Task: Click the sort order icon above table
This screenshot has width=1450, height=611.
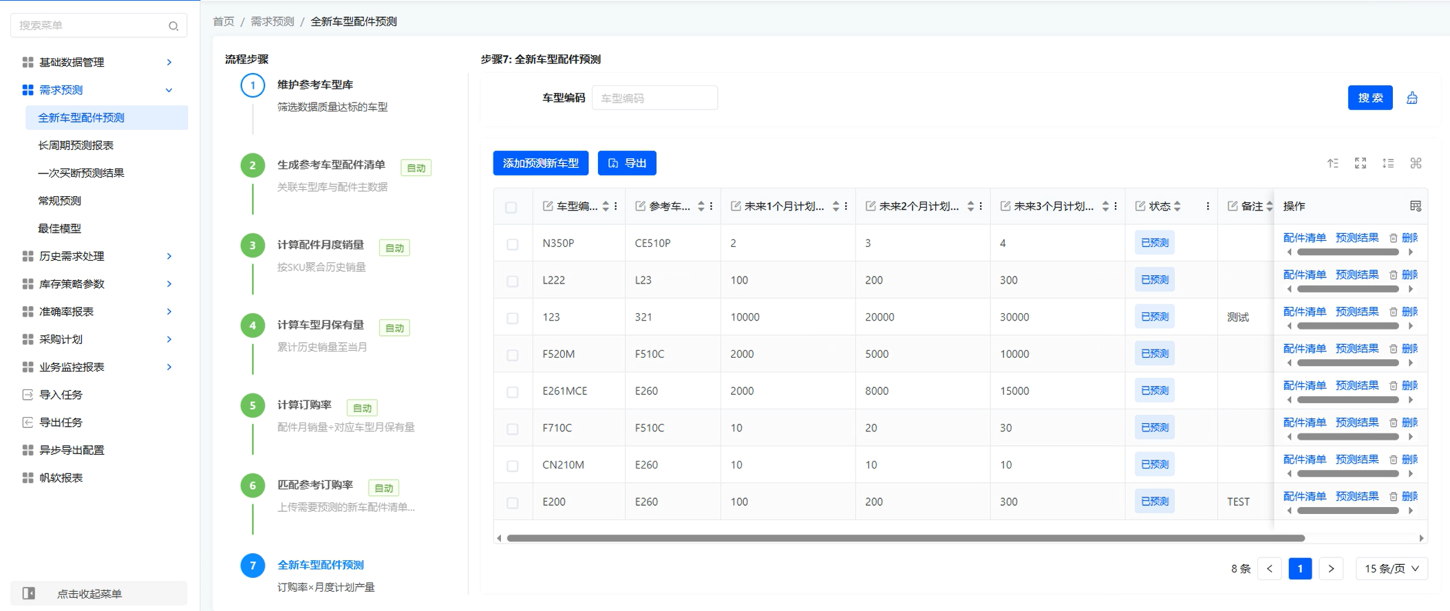Action: pyautogui.click(x=1332, y=163)
